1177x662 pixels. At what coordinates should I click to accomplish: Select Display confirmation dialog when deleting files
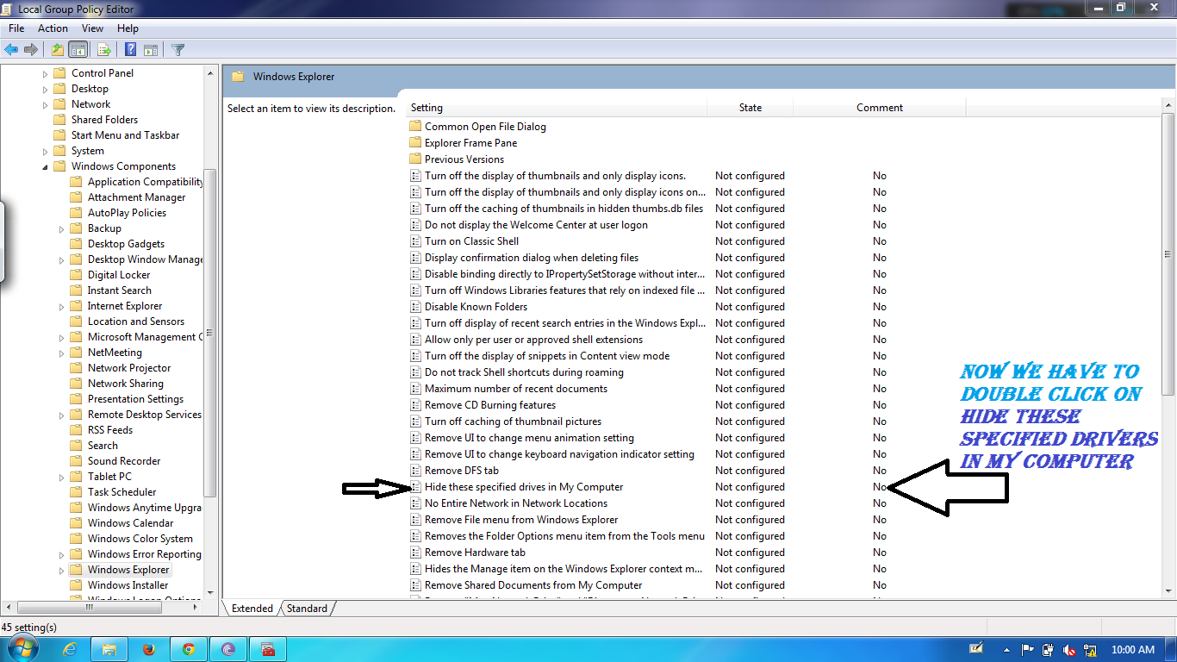click(532, 258)
